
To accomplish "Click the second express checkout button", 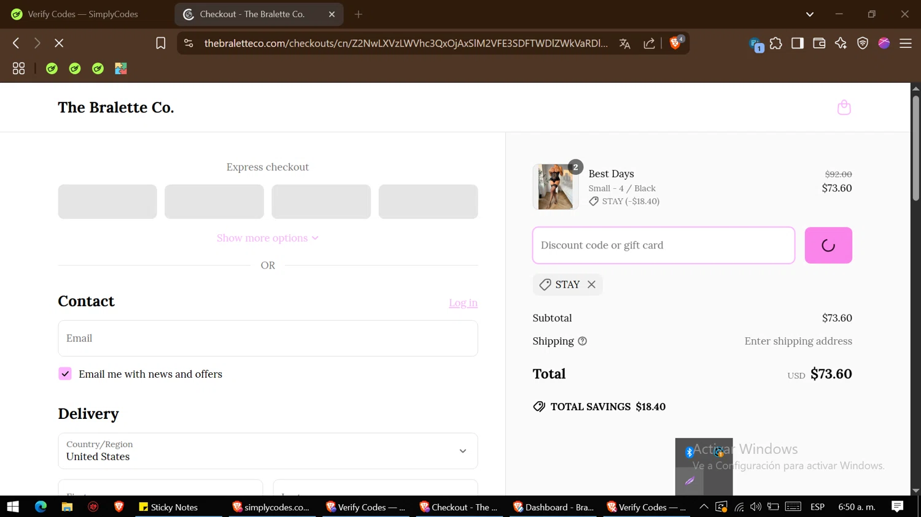I will click(214, 202).
